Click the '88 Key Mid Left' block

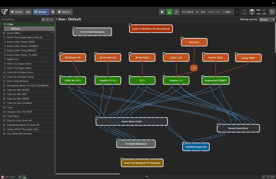click(108, 58)
